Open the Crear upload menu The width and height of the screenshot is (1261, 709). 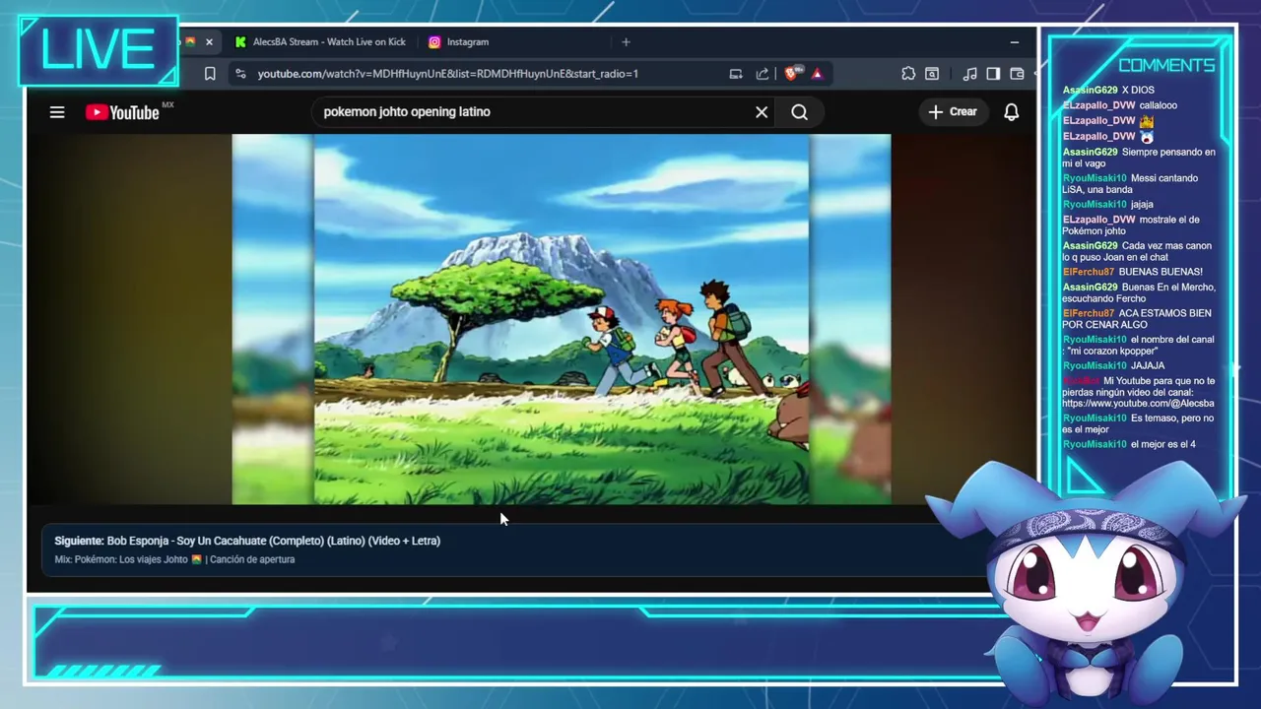pyautogui.click(x=953, y=112)
